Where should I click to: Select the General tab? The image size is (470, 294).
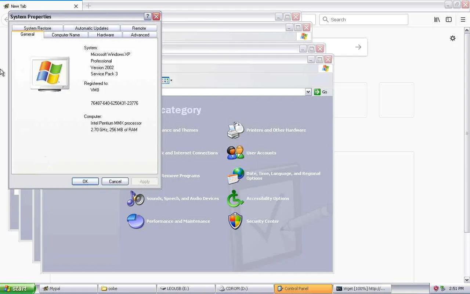click(28, 35)
